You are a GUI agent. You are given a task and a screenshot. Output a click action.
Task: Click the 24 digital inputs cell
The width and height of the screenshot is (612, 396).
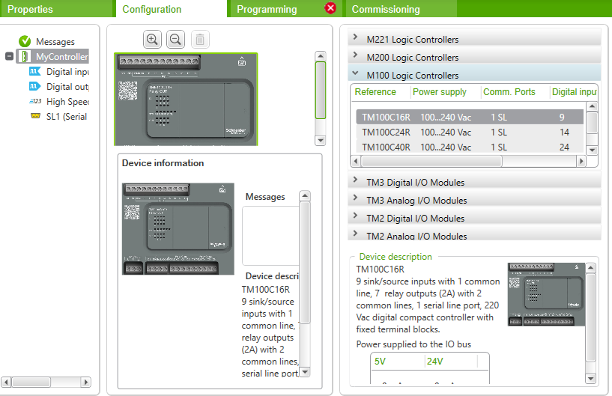click(x=564, y=147)
